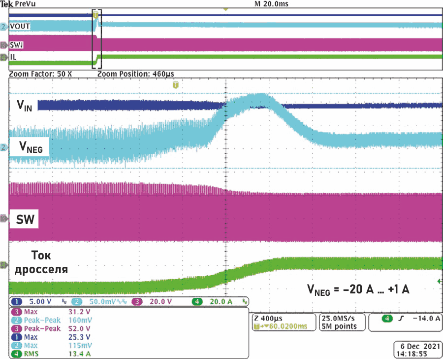Click channel 2 ground marker beside VNEG
443x359 pixels.
pos(3,147)
